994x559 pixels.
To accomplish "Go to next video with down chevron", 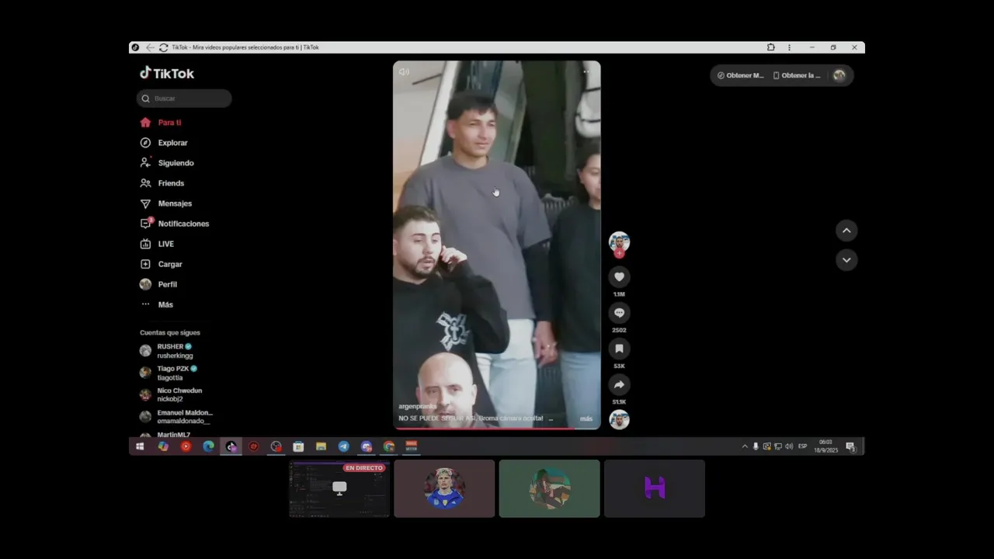I will (846, 259).
